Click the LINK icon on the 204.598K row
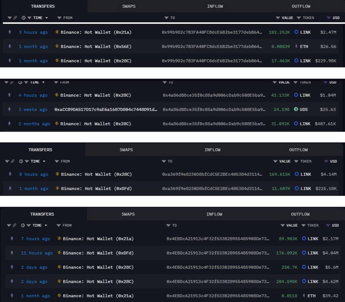 304,281
